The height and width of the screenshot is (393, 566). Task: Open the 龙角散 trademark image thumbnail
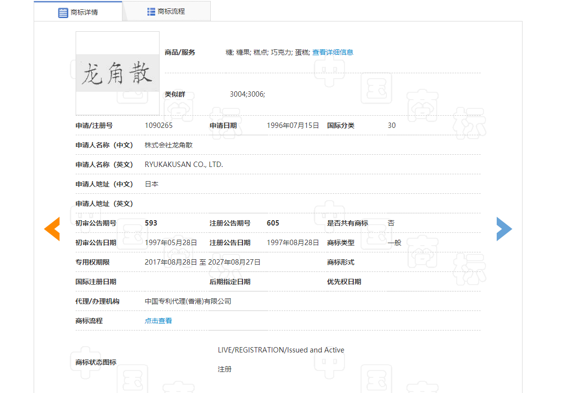[118, 73]
